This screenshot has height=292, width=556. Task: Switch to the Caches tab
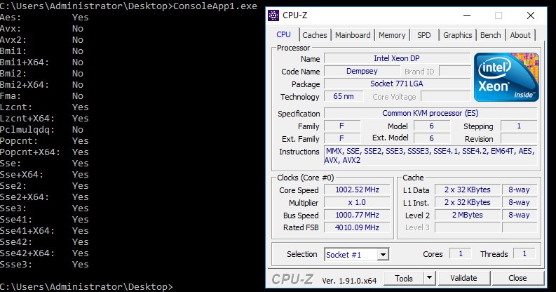315,35
